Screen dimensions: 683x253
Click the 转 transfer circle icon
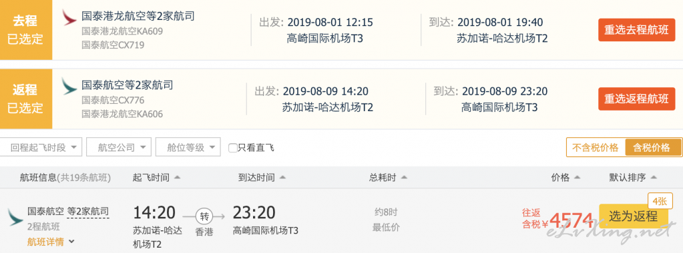[204, 216]
